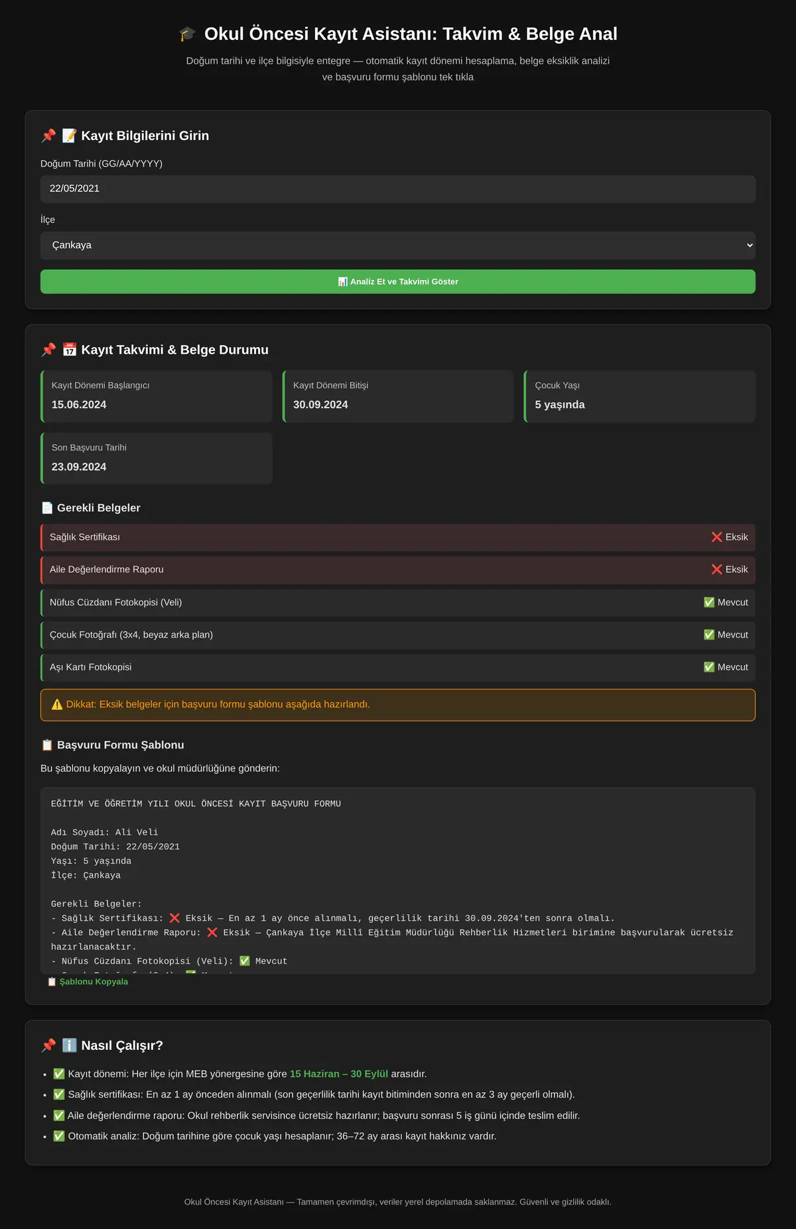
Task: Click the info icon beside Nasıl Çalışır?
Action: click(70, 1045)
